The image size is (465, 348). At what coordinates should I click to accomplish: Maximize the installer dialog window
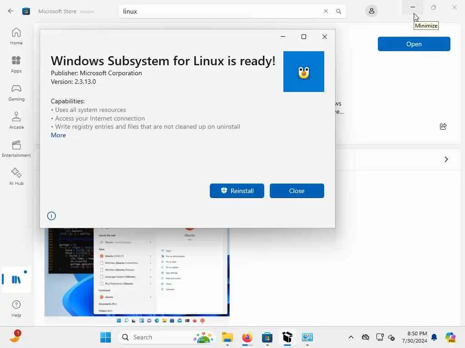pyautogui.click(x=304, y=37)
